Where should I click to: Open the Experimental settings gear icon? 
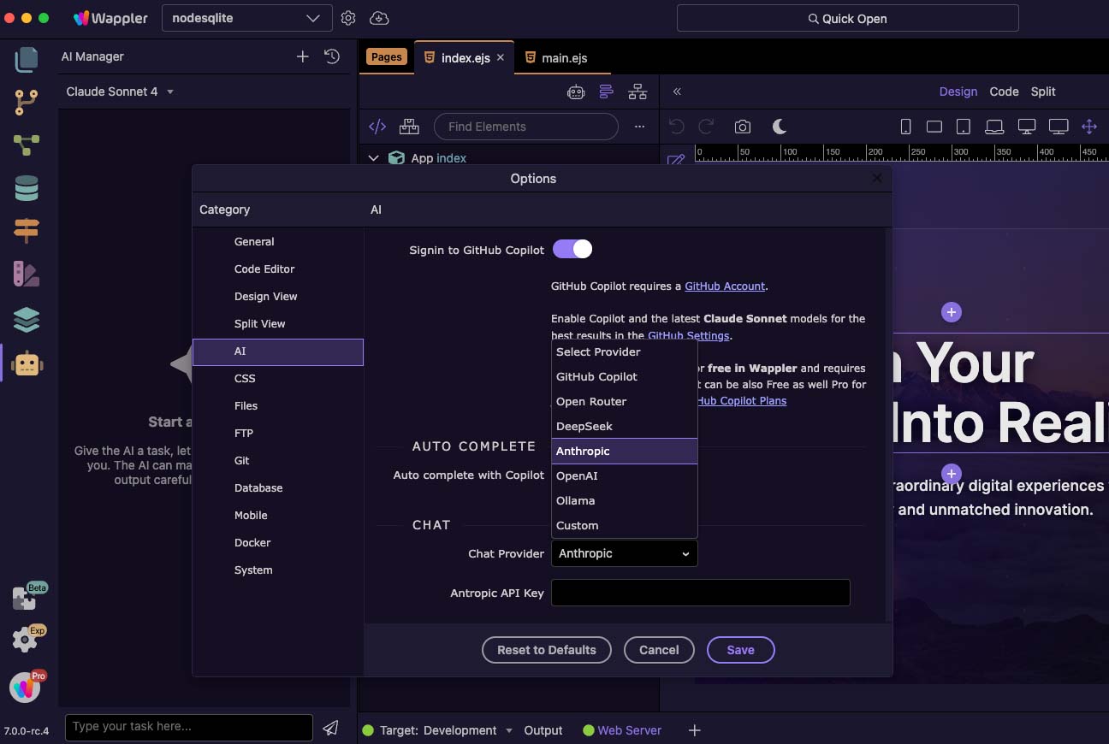point(26,639)
